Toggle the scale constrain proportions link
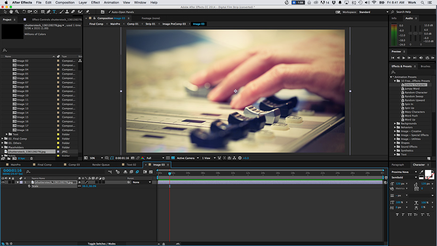 coord(79,186)
